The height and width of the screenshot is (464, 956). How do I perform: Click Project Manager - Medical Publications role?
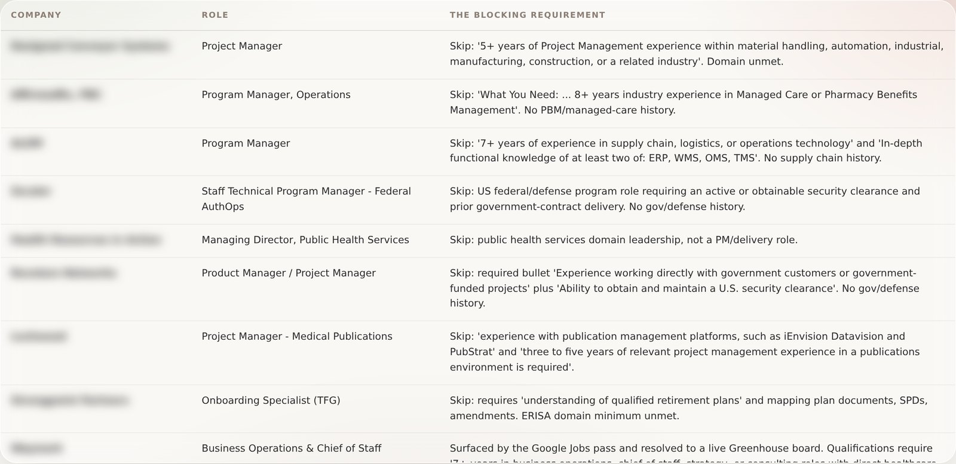[x=297, y=336]
